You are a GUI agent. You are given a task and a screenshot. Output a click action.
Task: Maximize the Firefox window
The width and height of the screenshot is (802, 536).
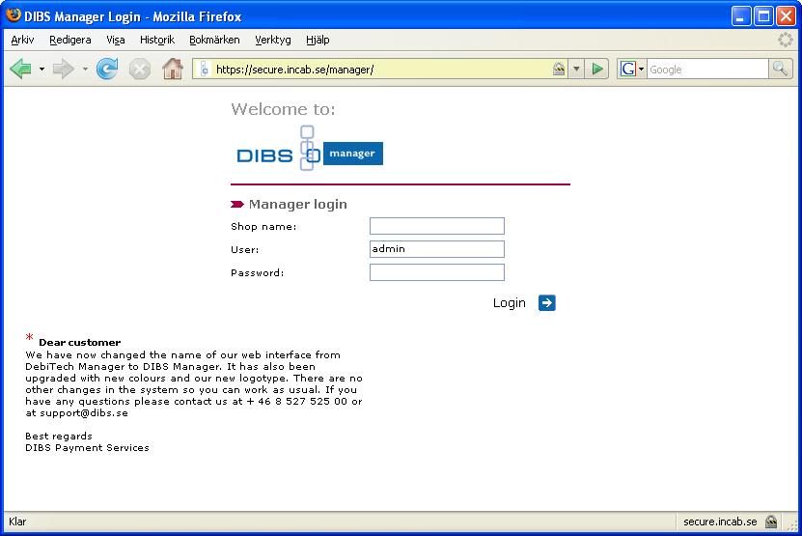[x=763, y=15]
